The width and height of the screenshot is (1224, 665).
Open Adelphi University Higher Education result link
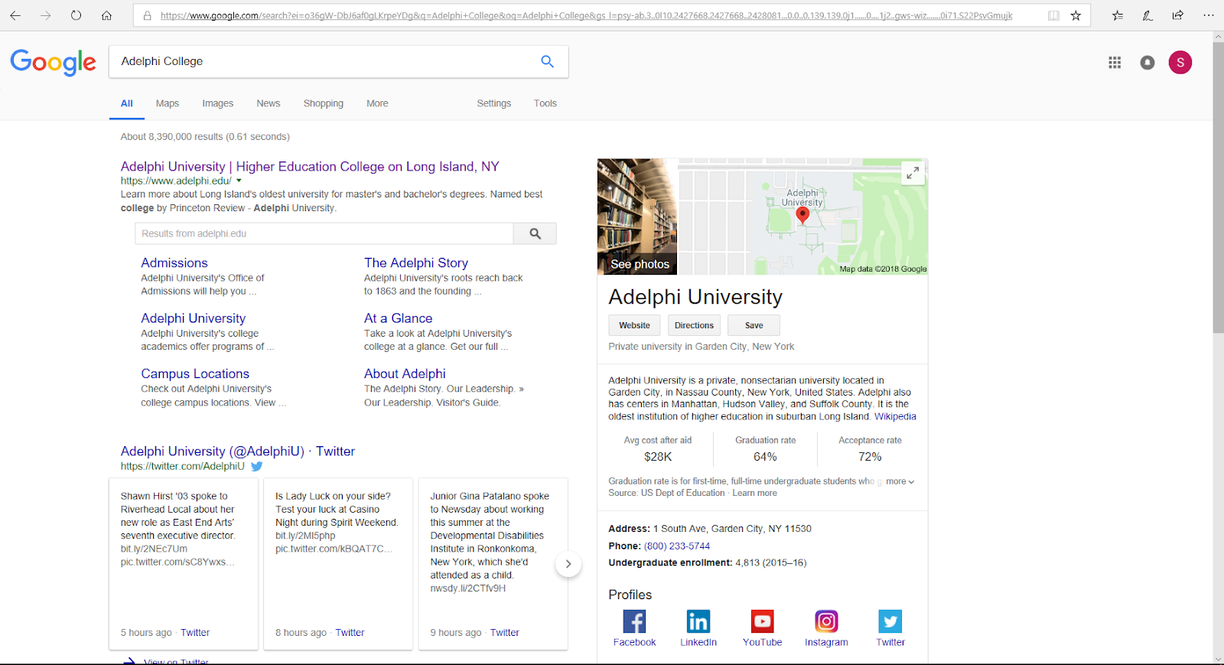coord(310,166)
